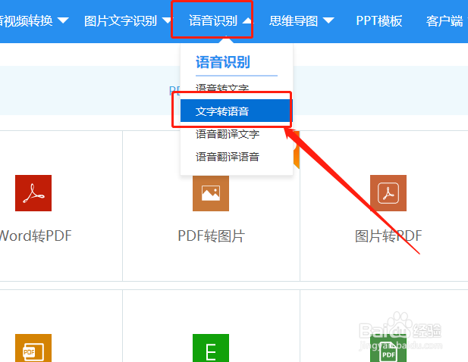Click the orange PPT-style PDF icon
Viewport: 468px width, 362px height.
point(33,348)
